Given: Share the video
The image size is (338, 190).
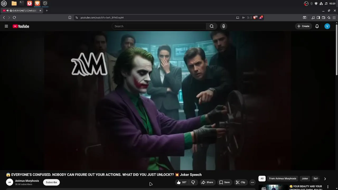Looking at the screenshot, I should [207, 182].
